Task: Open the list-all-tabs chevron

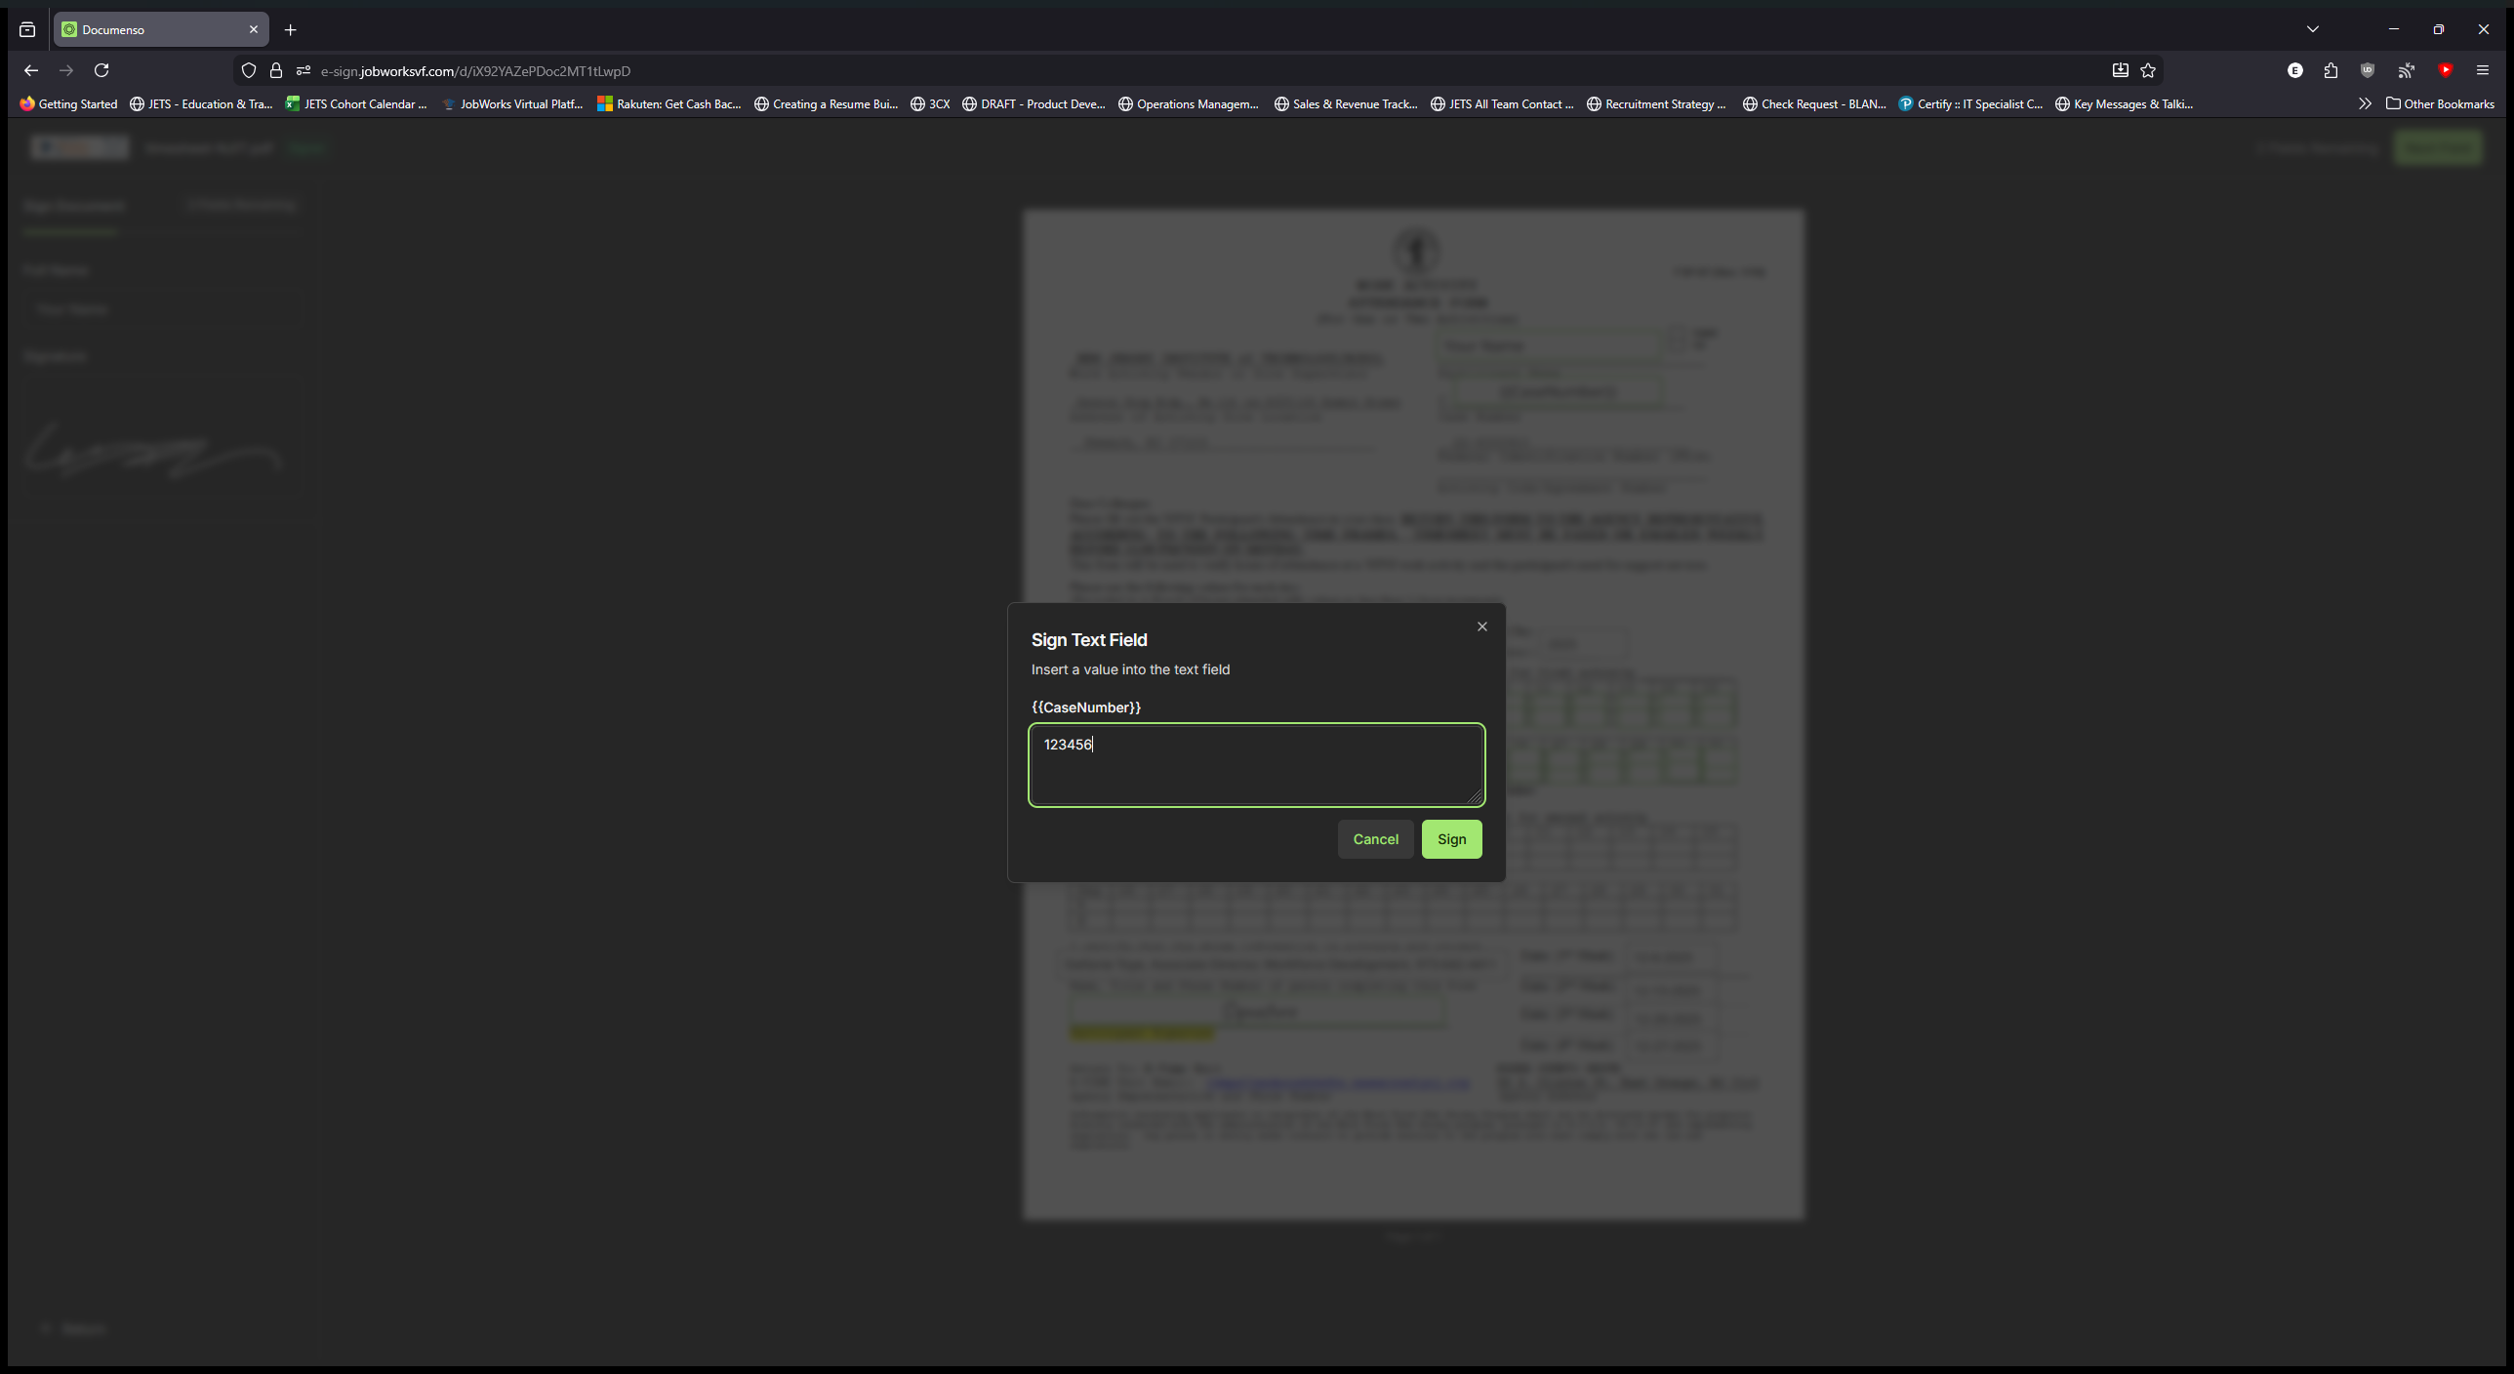Action: point(2312,29)
